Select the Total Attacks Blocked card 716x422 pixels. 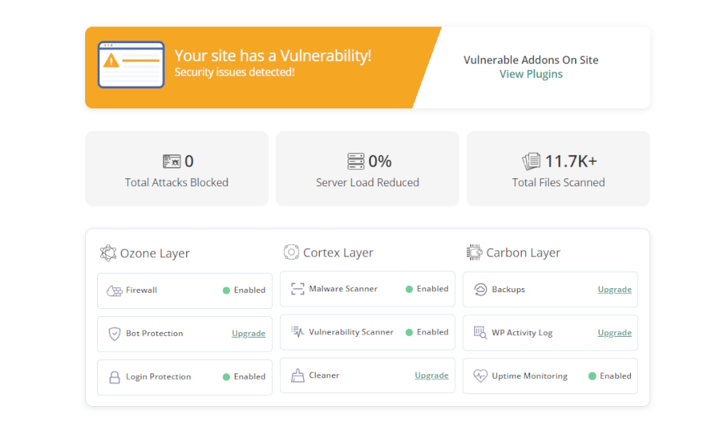[177, 169]
